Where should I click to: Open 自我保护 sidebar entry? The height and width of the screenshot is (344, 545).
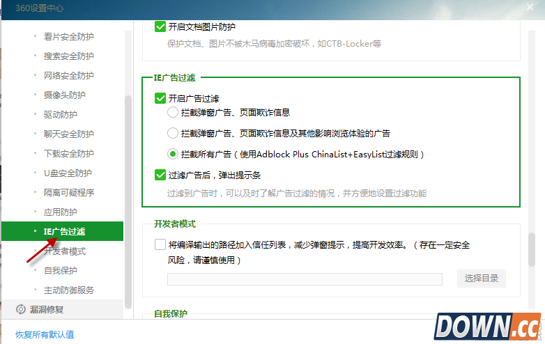(x=60, y=270)
